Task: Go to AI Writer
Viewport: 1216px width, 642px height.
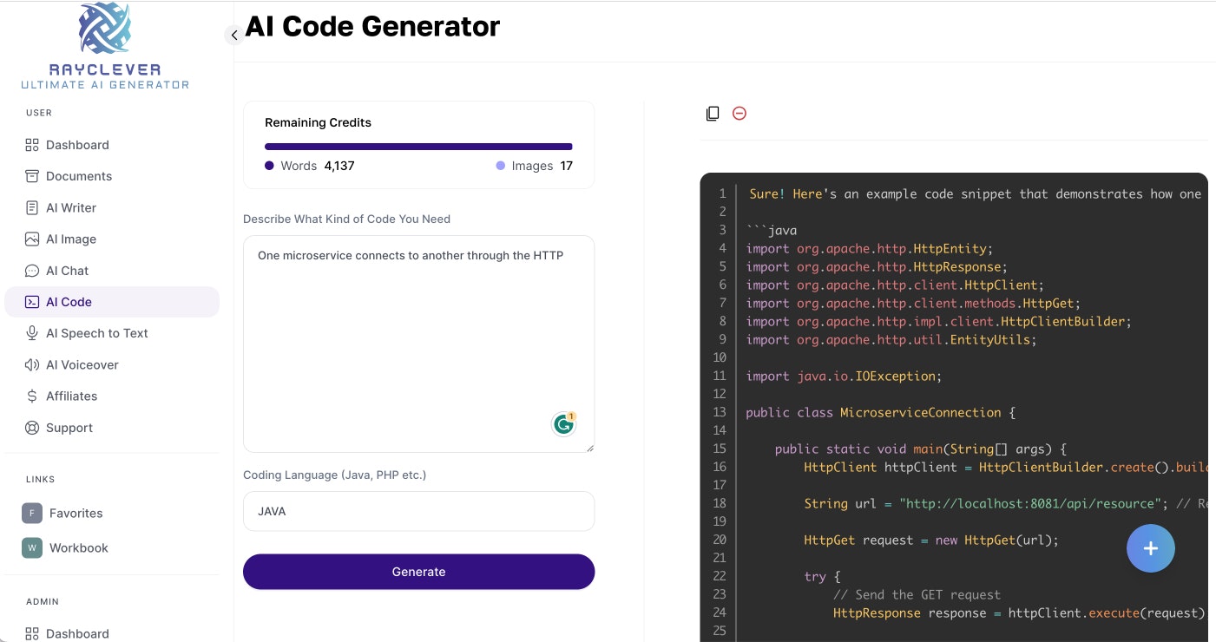Action: coord(111,208)
